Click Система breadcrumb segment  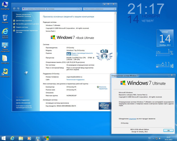point(51,9)
